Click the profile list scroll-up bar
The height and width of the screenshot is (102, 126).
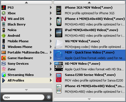click(x=89, y=3)
